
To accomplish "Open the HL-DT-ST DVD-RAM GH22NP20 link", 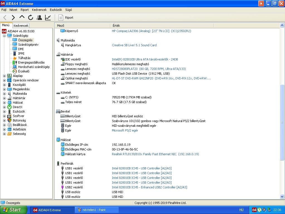I will (x=161, y=78).
